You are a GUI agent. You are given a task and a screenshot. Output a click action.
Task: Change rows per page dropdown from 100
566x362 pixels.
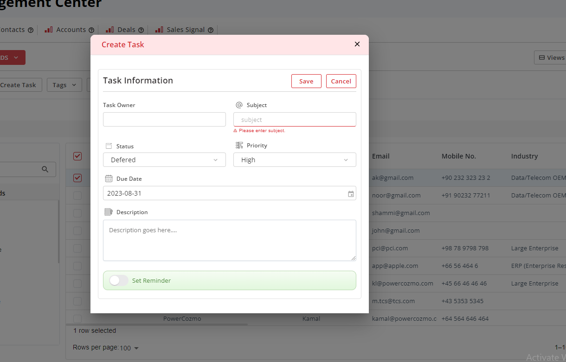pyautogui.click(x=129, y=348)
